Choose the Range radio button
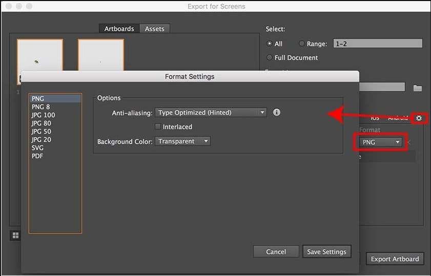This screenshot has height=276, width=431. [x=301, y=44]
